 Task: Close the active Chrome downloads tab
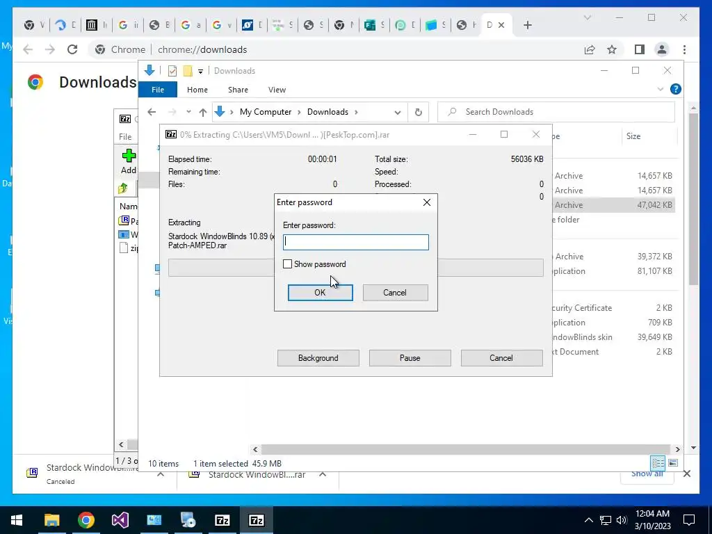[501, 26]
